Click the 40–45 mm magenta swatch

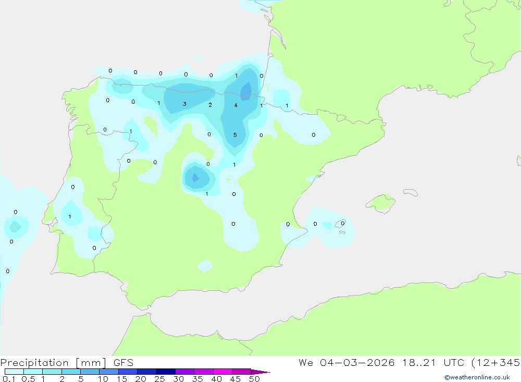coord(222,372)
